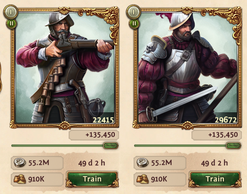Click musketeer +135,450 quantity field
247x194 pixels.
[x=94, y=135]
